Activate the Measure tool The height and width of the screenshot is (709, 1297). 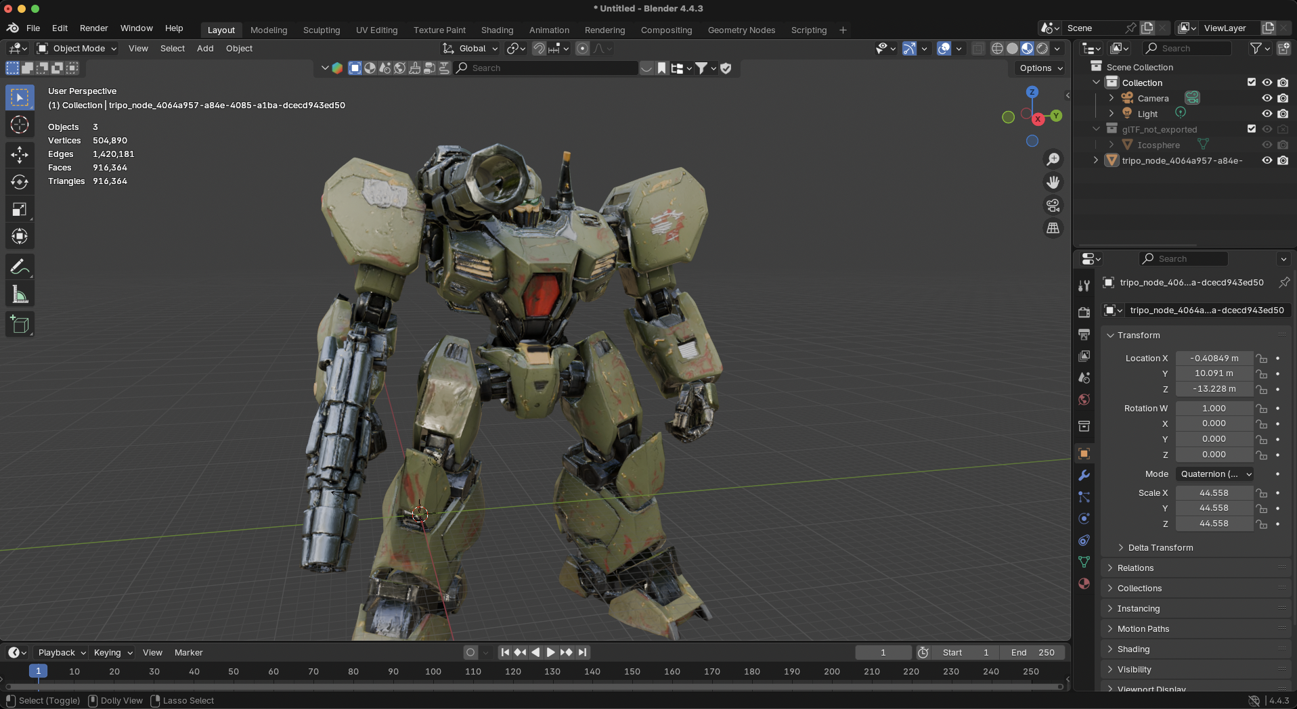point(20,295)
